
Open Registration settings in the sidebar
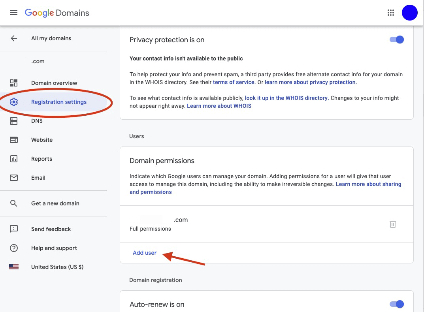(x=58, y=102)
